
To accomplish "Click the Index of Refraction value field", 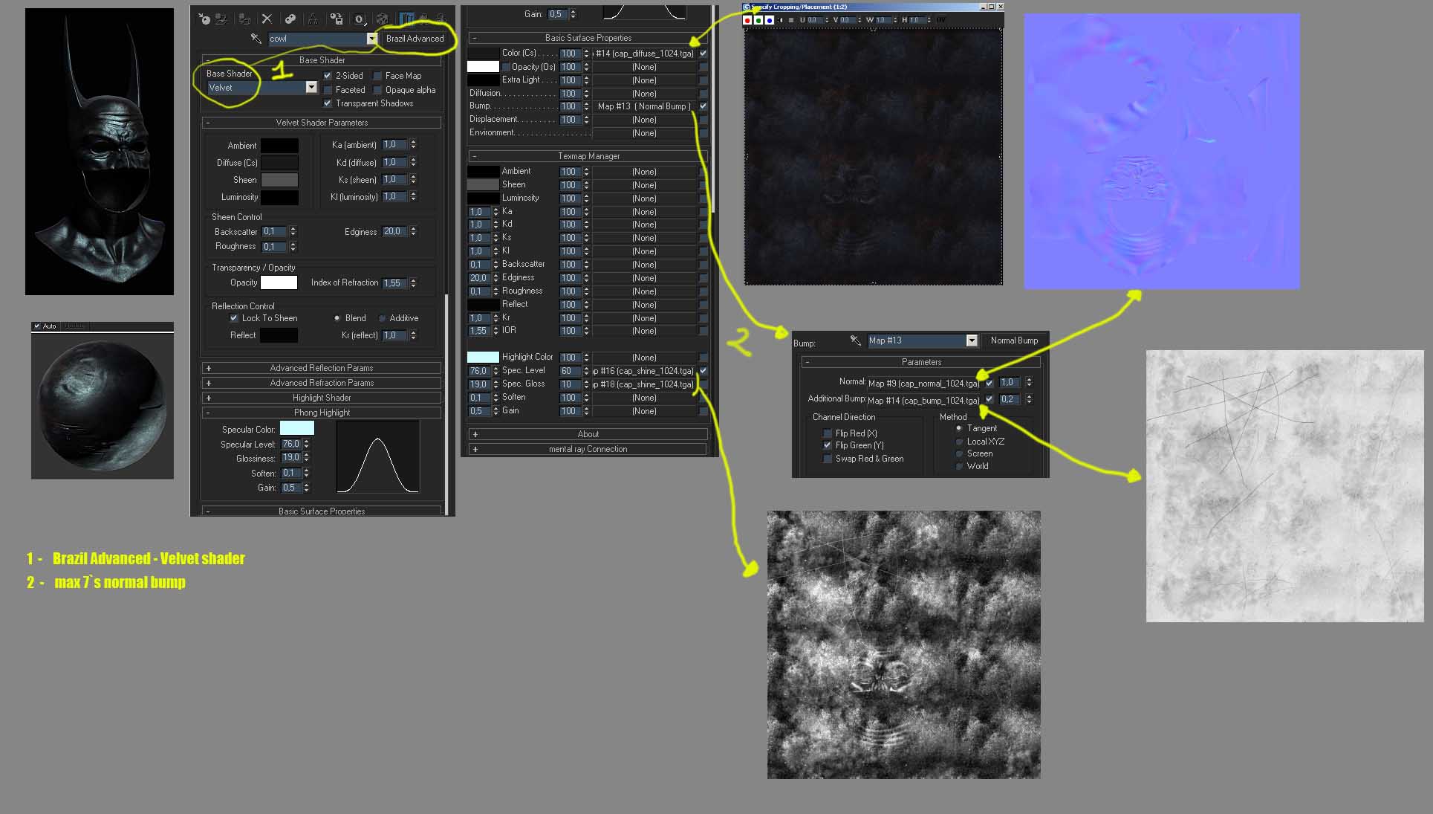I will click(394, 283).
